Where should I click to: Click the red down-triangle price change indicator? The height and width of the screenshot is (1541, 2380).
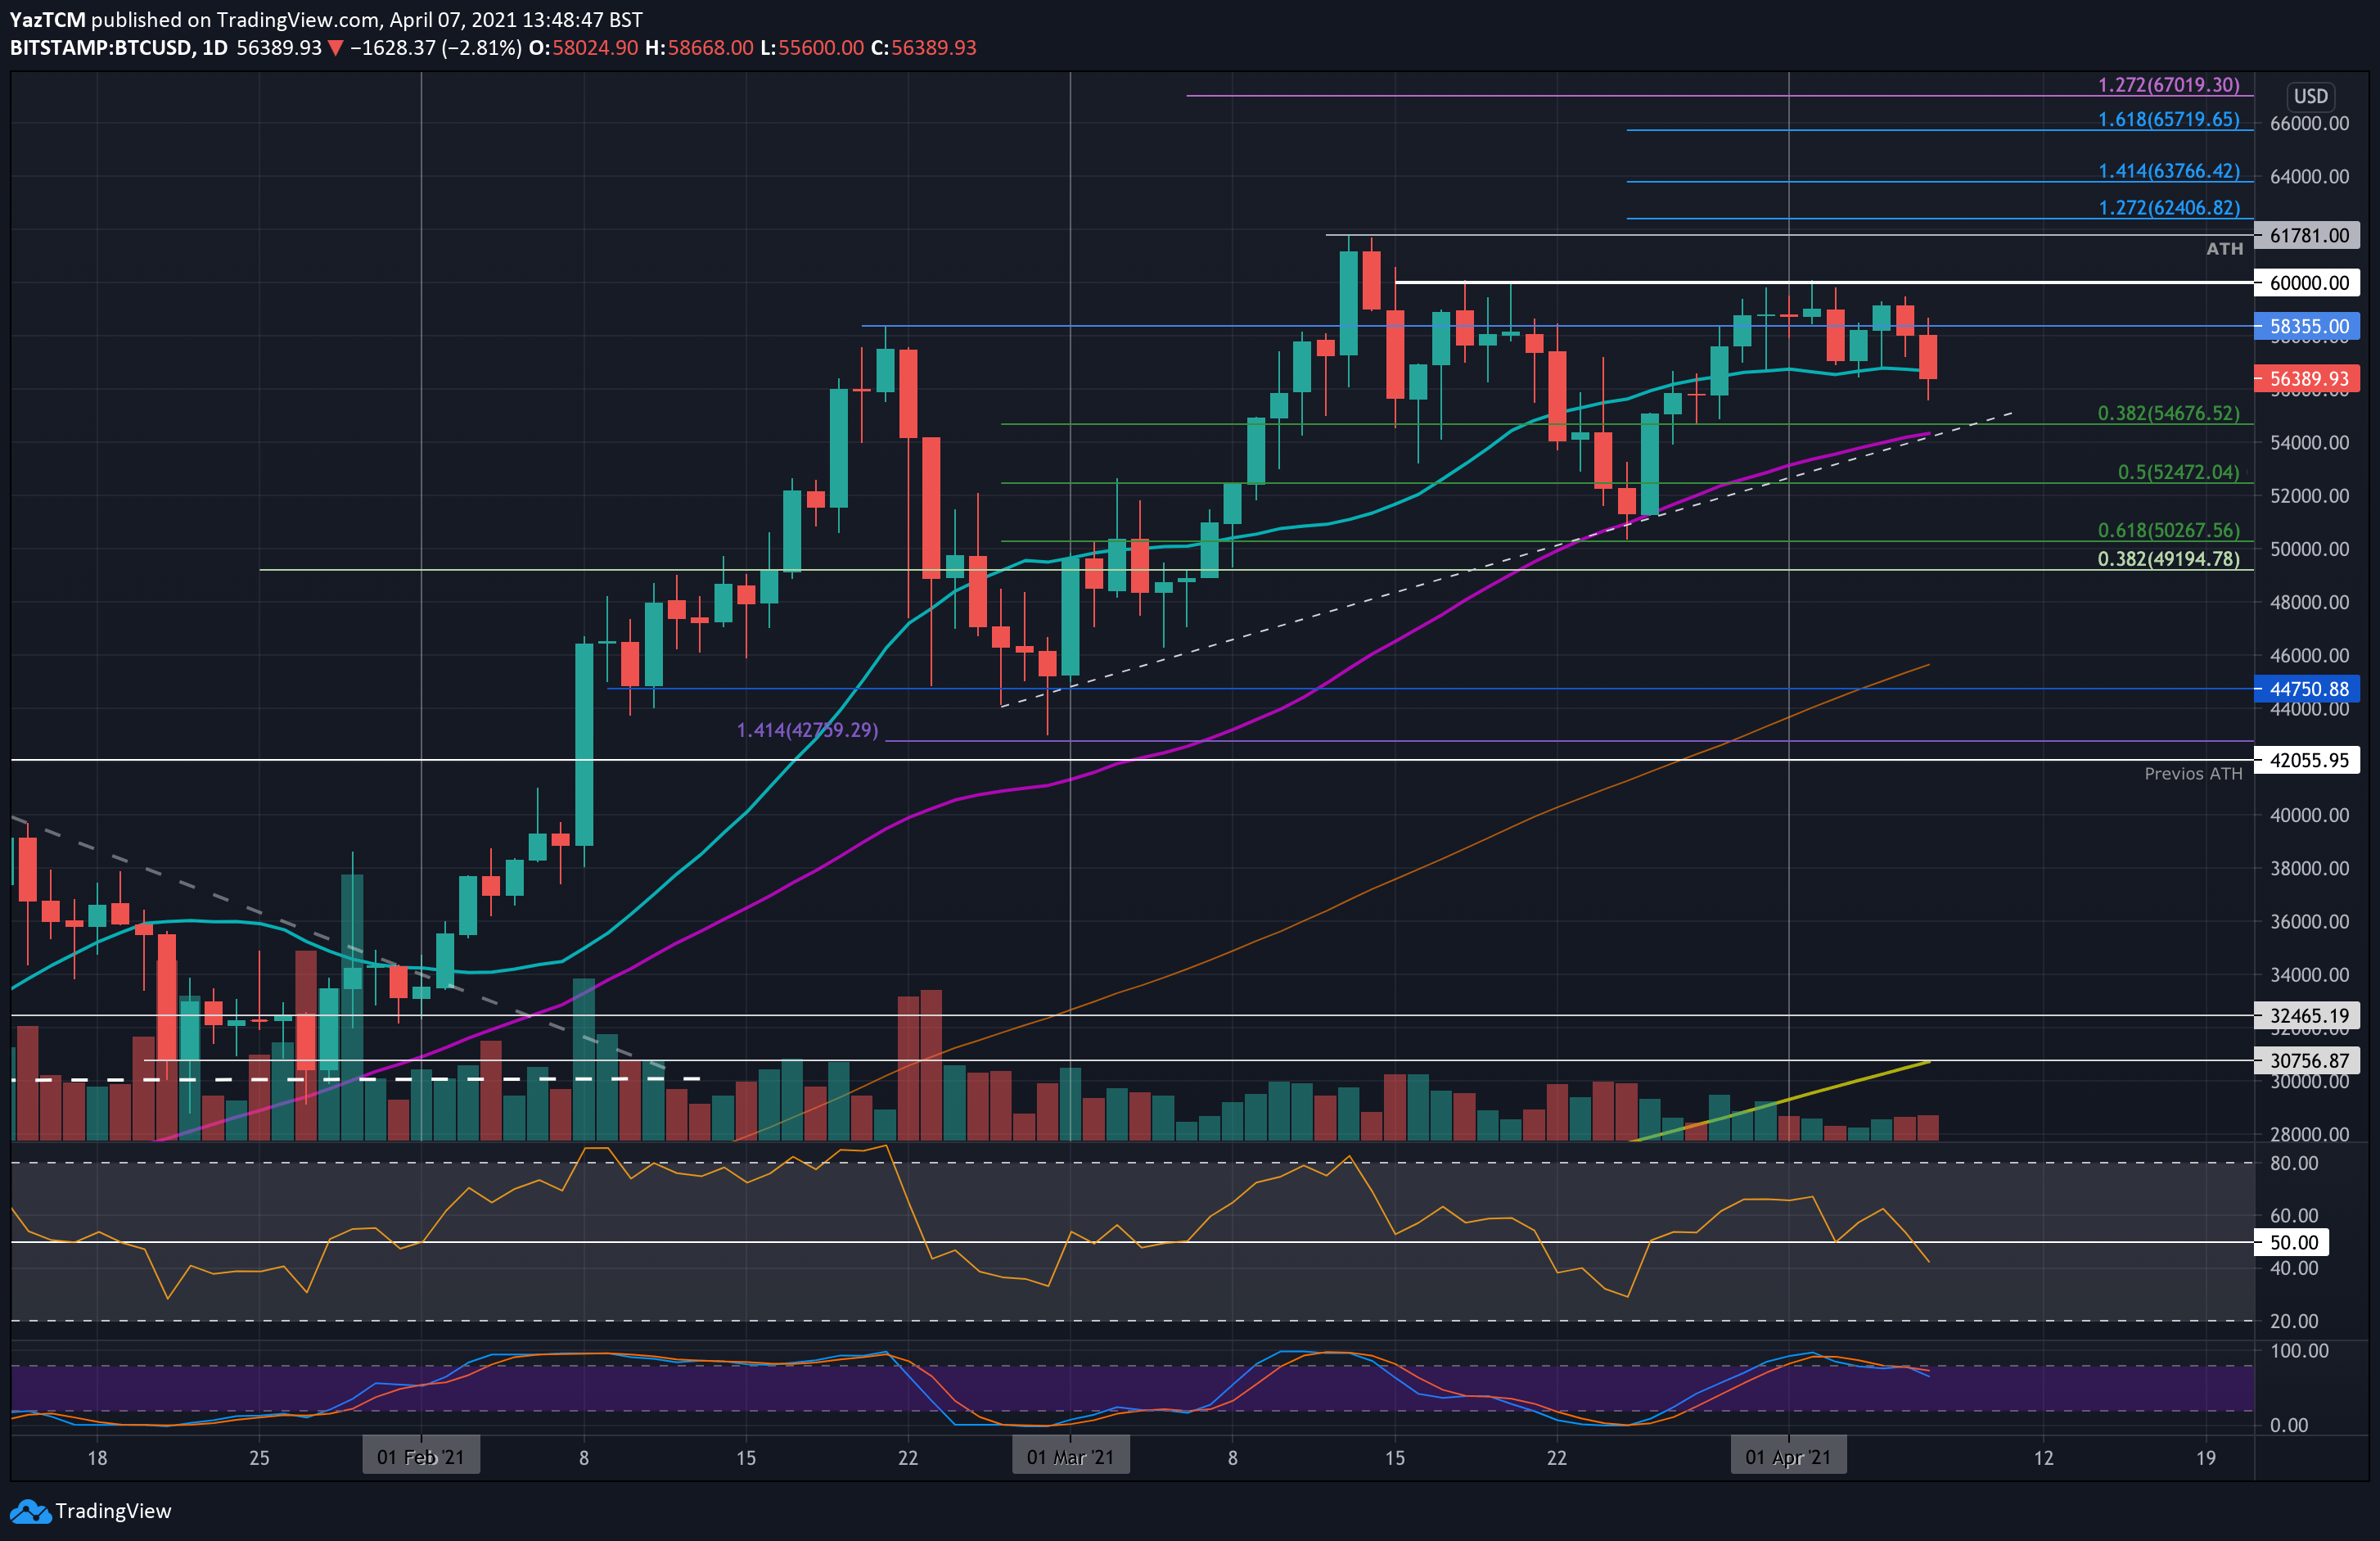pyautogui.click(x=335, y=48)
